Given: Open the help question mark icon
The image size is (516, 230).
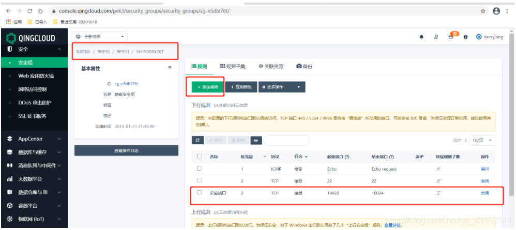Looking at the screenshot, I should tap(466, 37).
